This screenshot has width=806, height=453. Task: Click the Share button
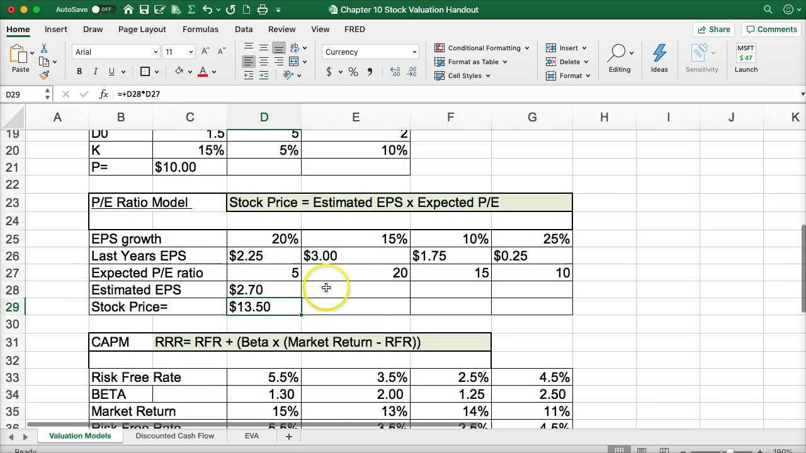(x=713, y=29)
